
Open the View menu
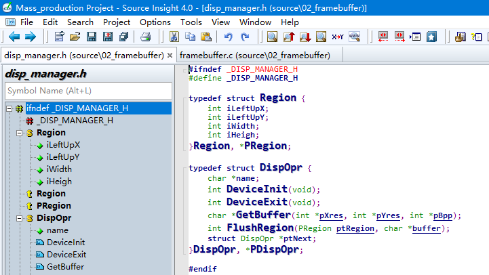(x=220, y=22)
